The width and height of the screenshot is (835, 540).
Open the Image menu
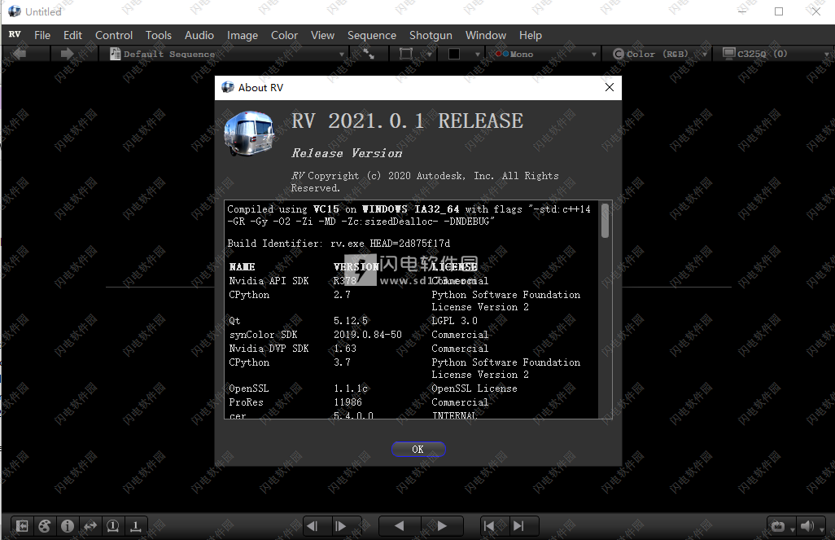click(243, 35)
